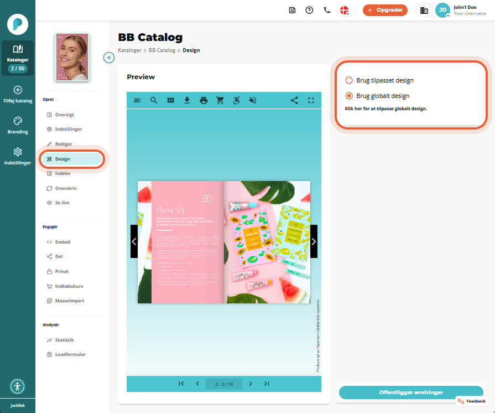Open the page thumbnails grid view

[x=170, y=101]
